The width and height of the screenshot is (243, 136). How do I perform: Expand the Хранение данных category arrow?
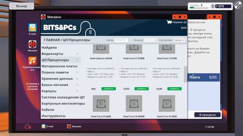(77, 79)
